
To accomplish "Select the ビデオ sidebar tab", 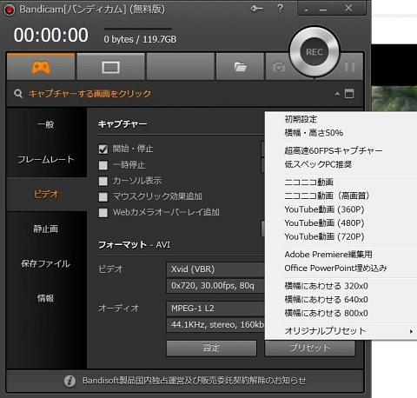I will (46, 194).
